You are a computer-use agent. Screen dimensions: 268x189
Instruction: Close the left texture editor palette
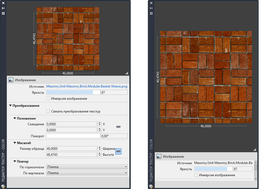(3, 3)
